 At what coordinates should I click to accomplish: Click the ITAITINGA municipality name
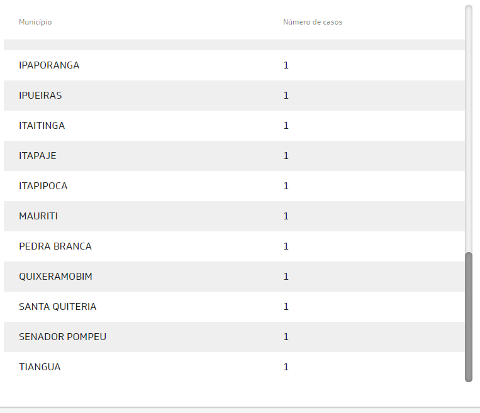[42, 126]
